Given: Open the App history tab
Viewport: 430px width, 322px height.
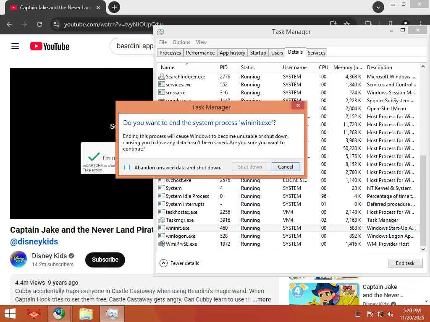Looking at the screenshot, I should coord(232,52).
